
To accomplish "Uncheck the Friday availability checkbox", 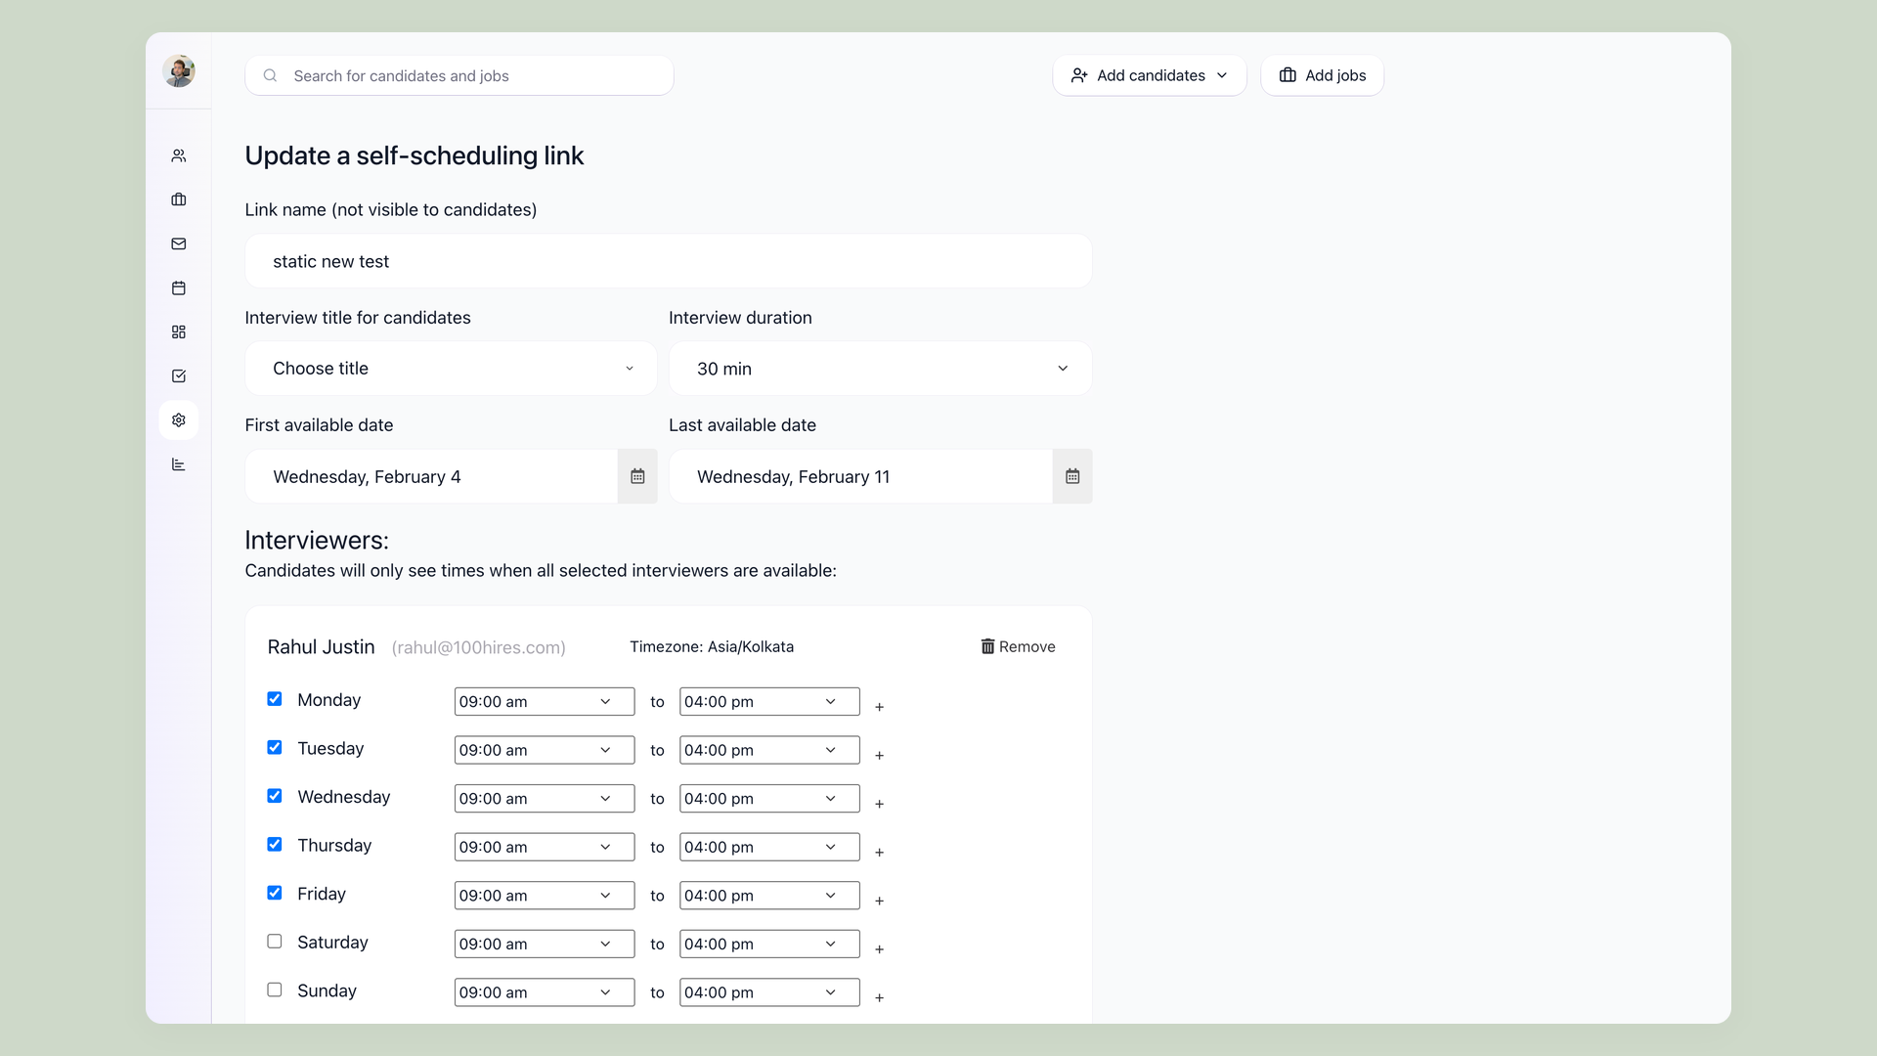I will 275,893.
